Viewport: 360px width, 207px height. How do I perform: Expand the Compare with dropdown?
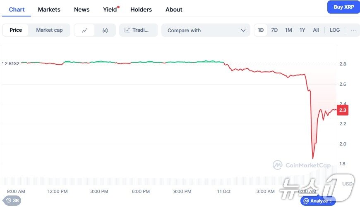(206, 30)
